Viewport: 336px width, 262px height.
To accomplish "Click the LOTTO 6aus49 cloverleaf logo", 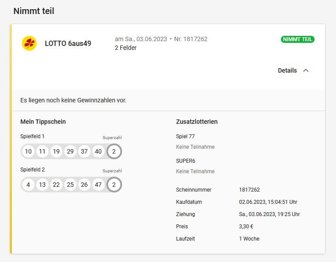I will pyautogui.click(x=29, y=43).
